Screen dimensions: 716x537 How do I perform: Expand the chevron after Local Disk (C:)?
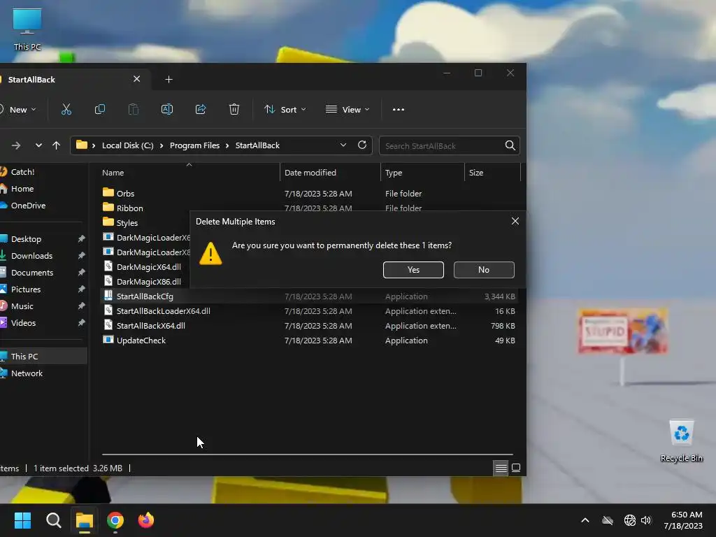pos(162,145)
